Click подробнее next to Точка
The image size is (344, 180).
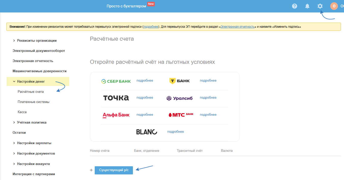pyautogui.click(x=145, y=98)
